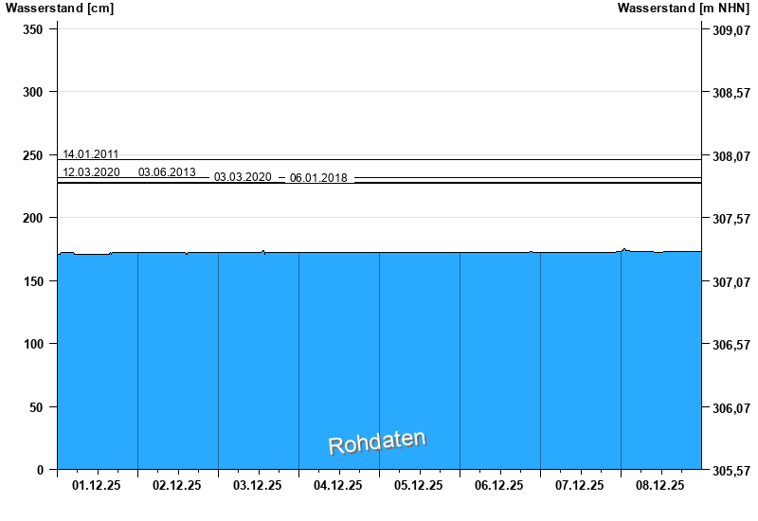758x521 pixels.
Task: Click the 300 value on left axis
Action: [x=33, y=92]
